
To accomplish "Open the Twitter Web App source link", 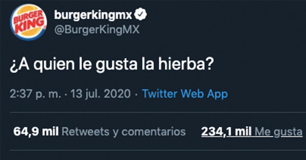I will pyautogui.click(x=185, y=94).
